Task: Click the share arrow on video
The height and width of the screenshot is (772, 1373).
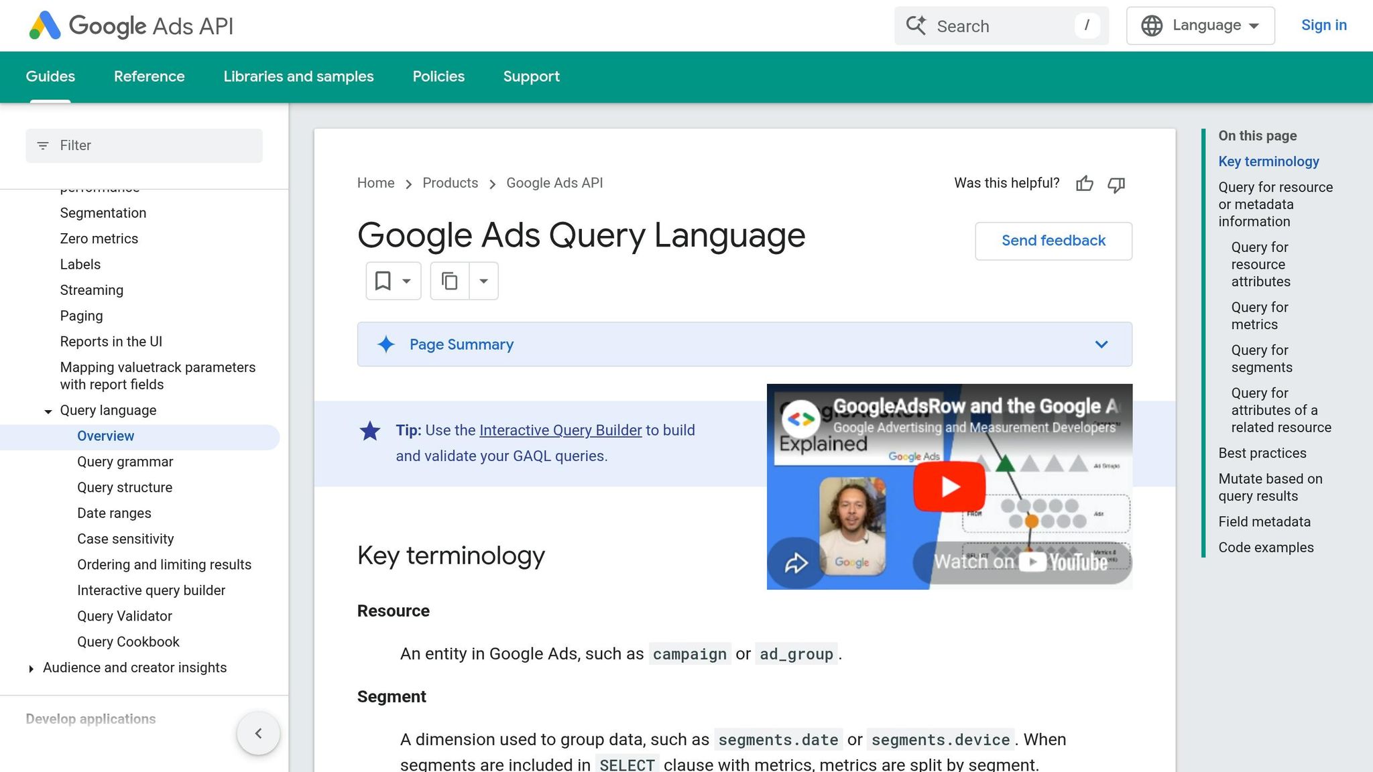Action: 796,563
